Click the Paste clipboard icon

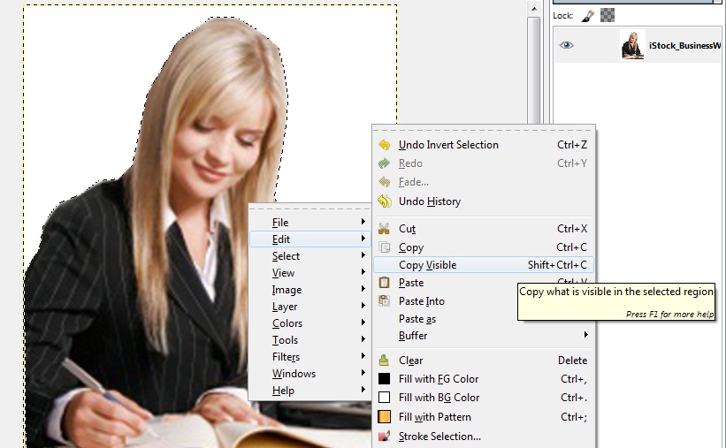click(x=384, y=282)
